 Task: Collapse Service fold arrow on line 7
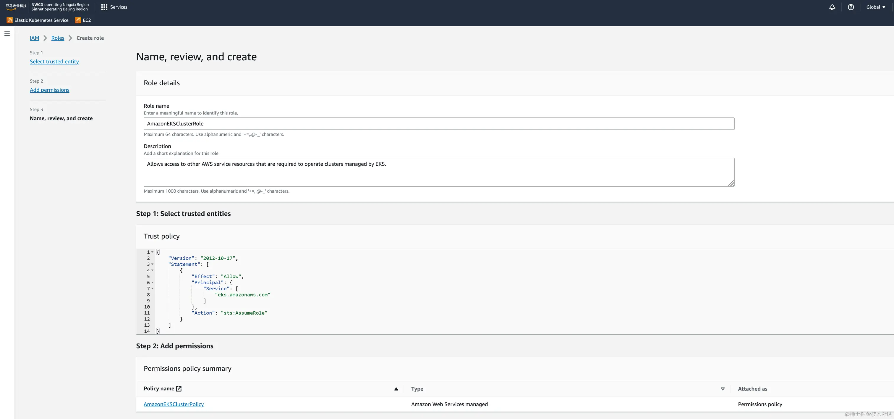pos(152,289)
